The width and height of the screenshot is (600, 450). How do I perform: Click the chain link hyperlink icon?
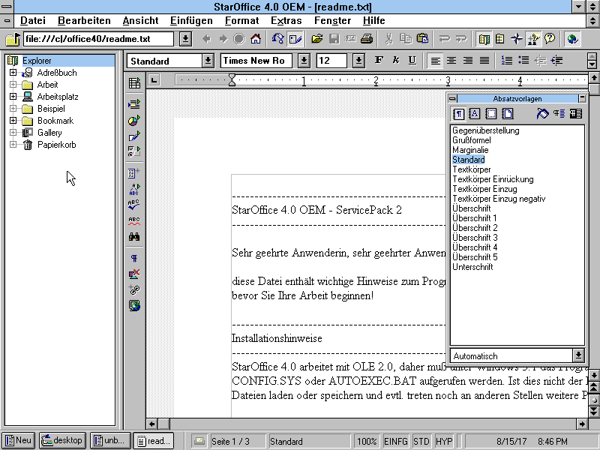[x=134, y=290]
